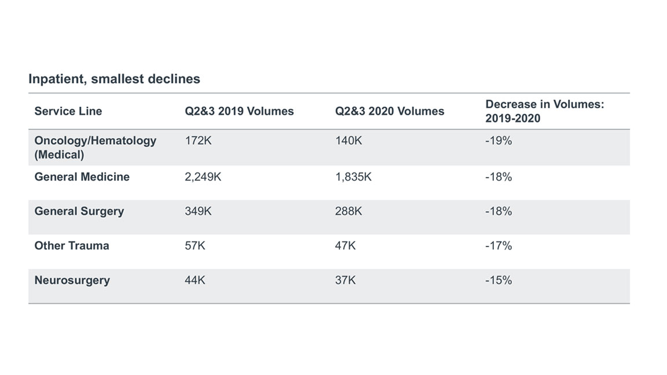Viewport: 667px width, 375px height.
Task: Click the 288K General Surgery 2020 value
Action: coord(349,211)
